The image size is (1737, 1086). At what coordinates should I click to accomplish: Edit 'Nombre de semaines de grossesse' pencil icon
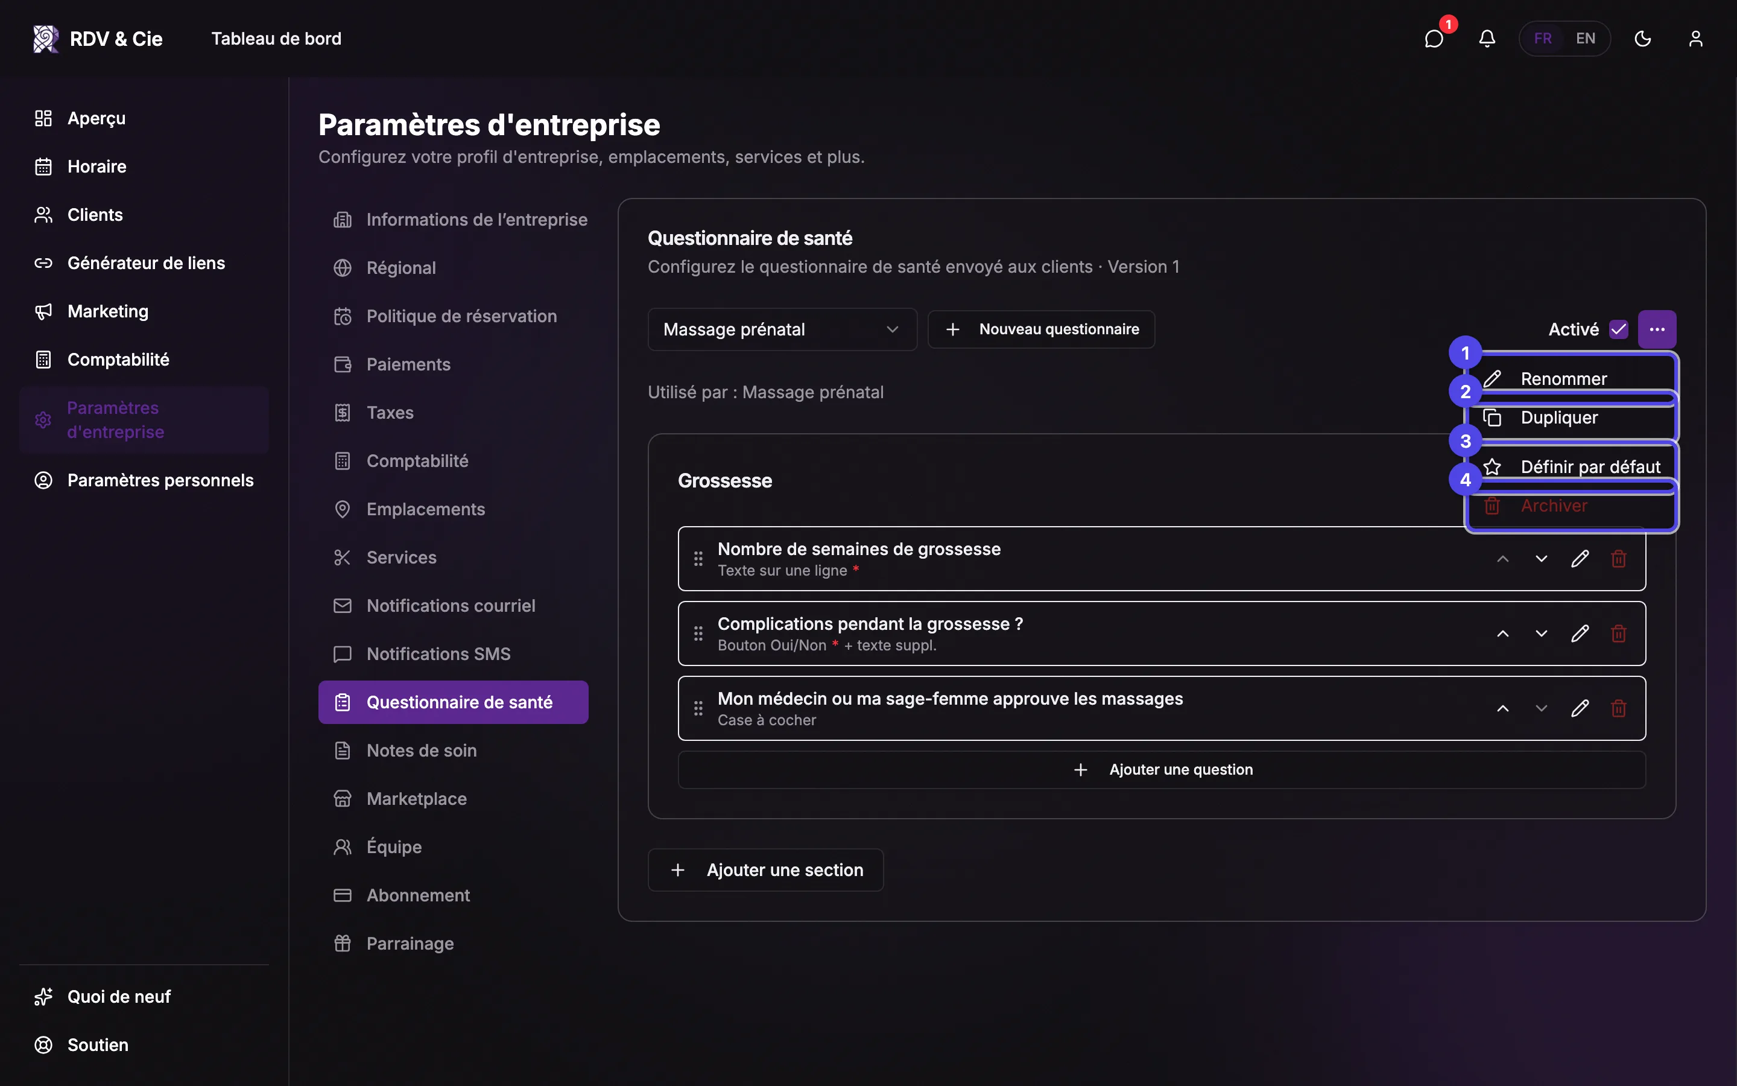(x=1580, y=559)
